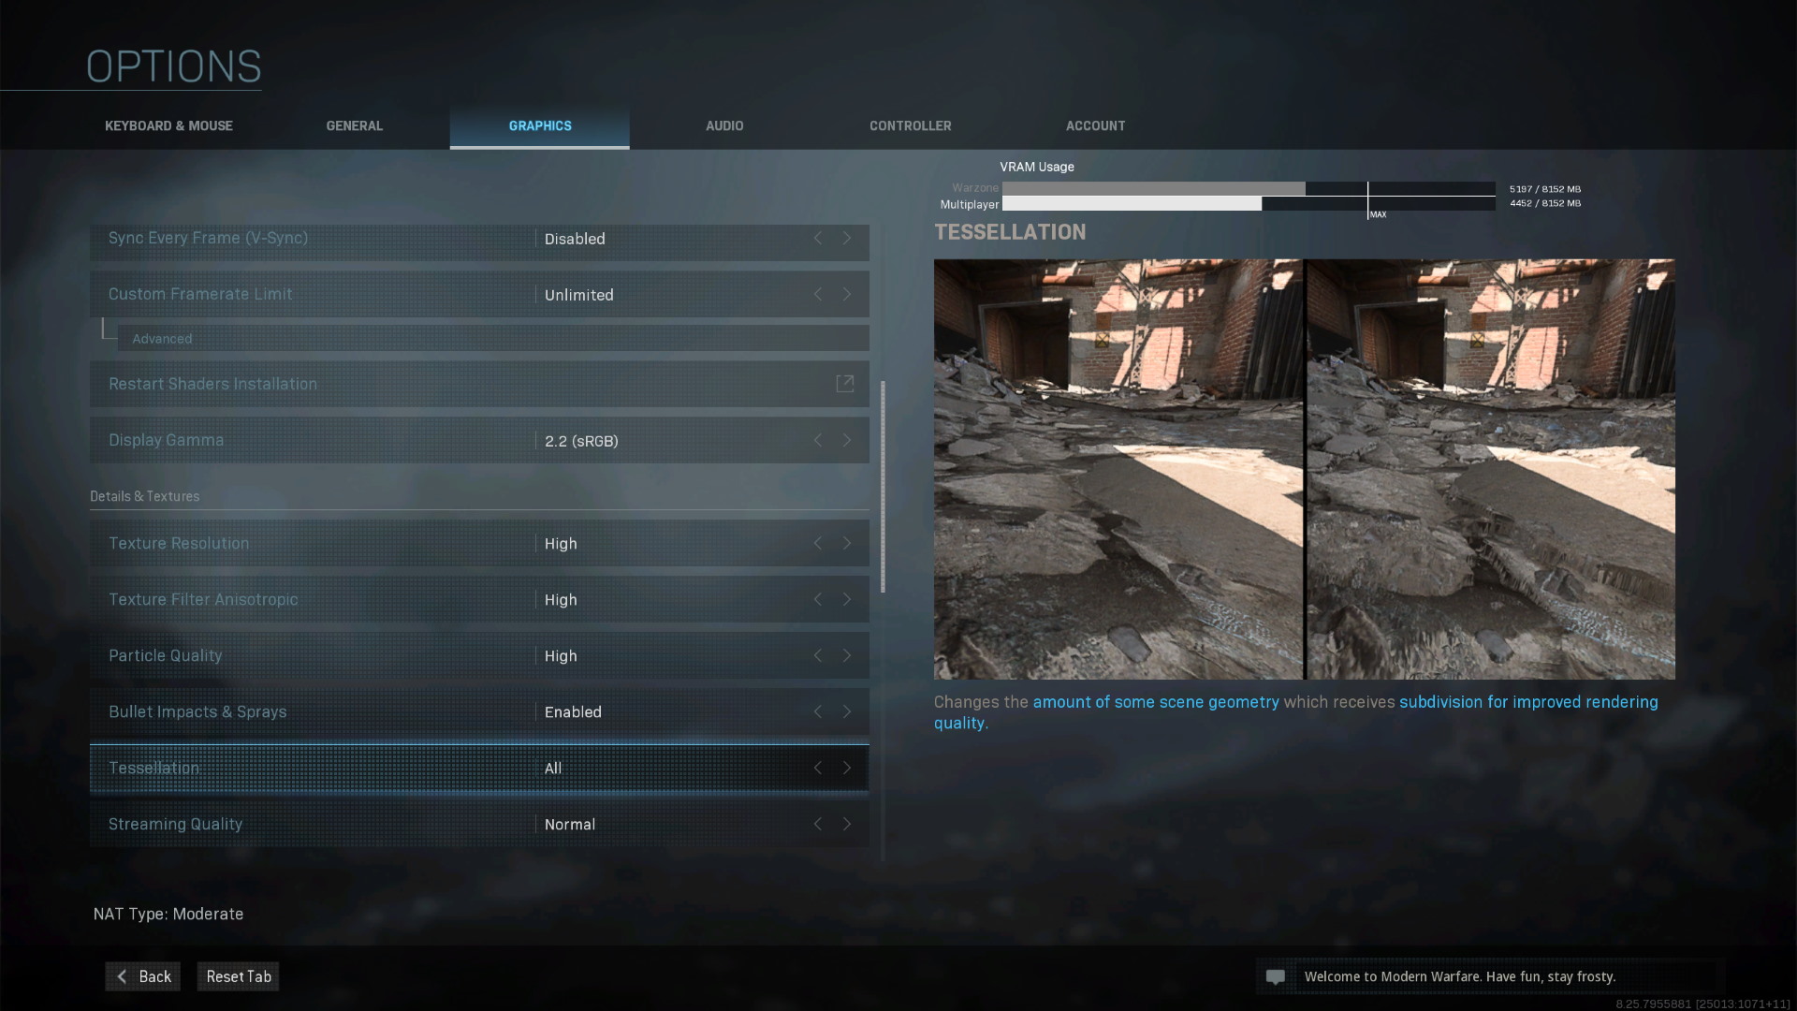Click the 'VRAM Usage' label
The image size is (1797, 1011).
point(1037,167)
